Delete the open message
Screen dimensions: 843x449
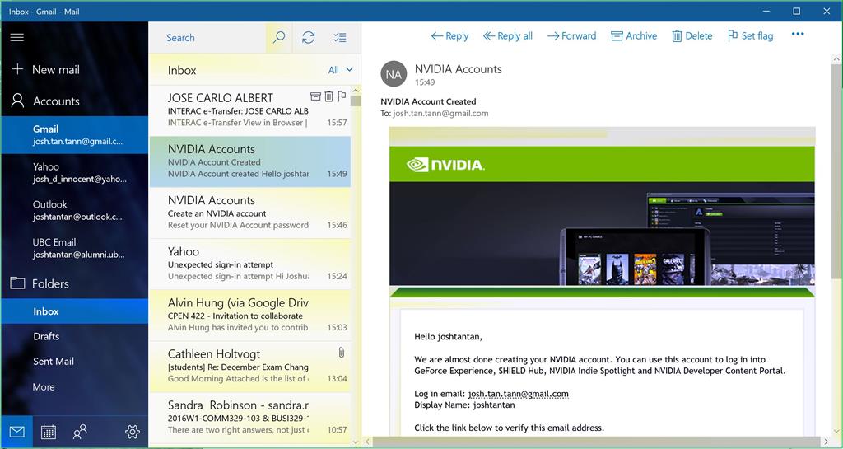692,36
